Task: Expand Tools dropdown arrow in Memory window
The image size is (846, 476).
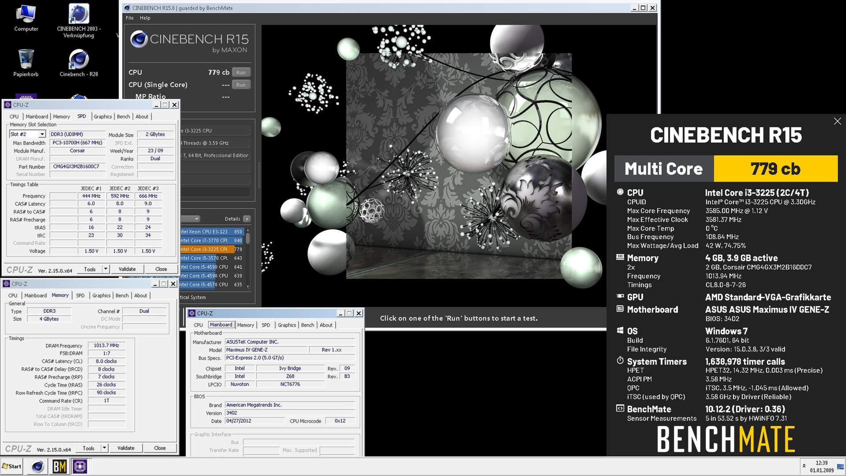Action: click(x=104, y=448)
